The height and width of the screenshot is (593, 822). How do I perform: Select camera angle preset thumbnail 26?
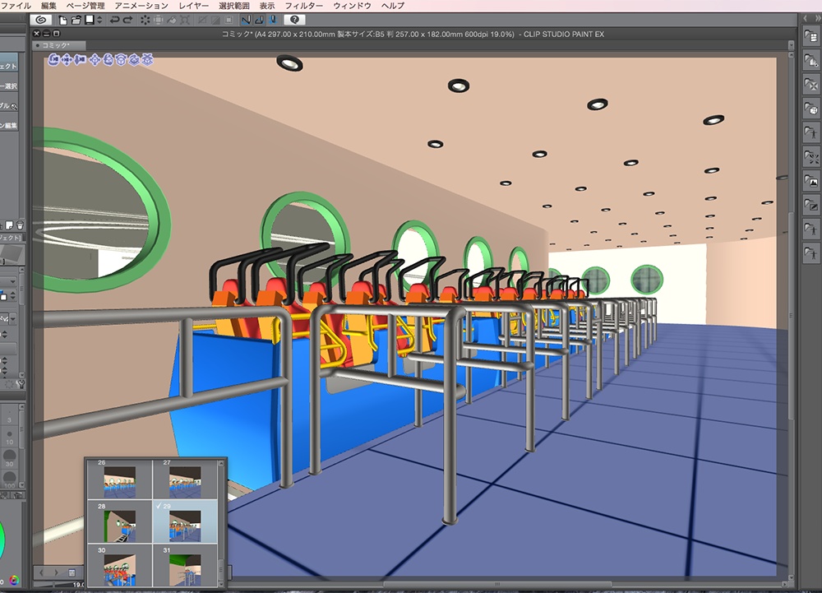(119, 478)
